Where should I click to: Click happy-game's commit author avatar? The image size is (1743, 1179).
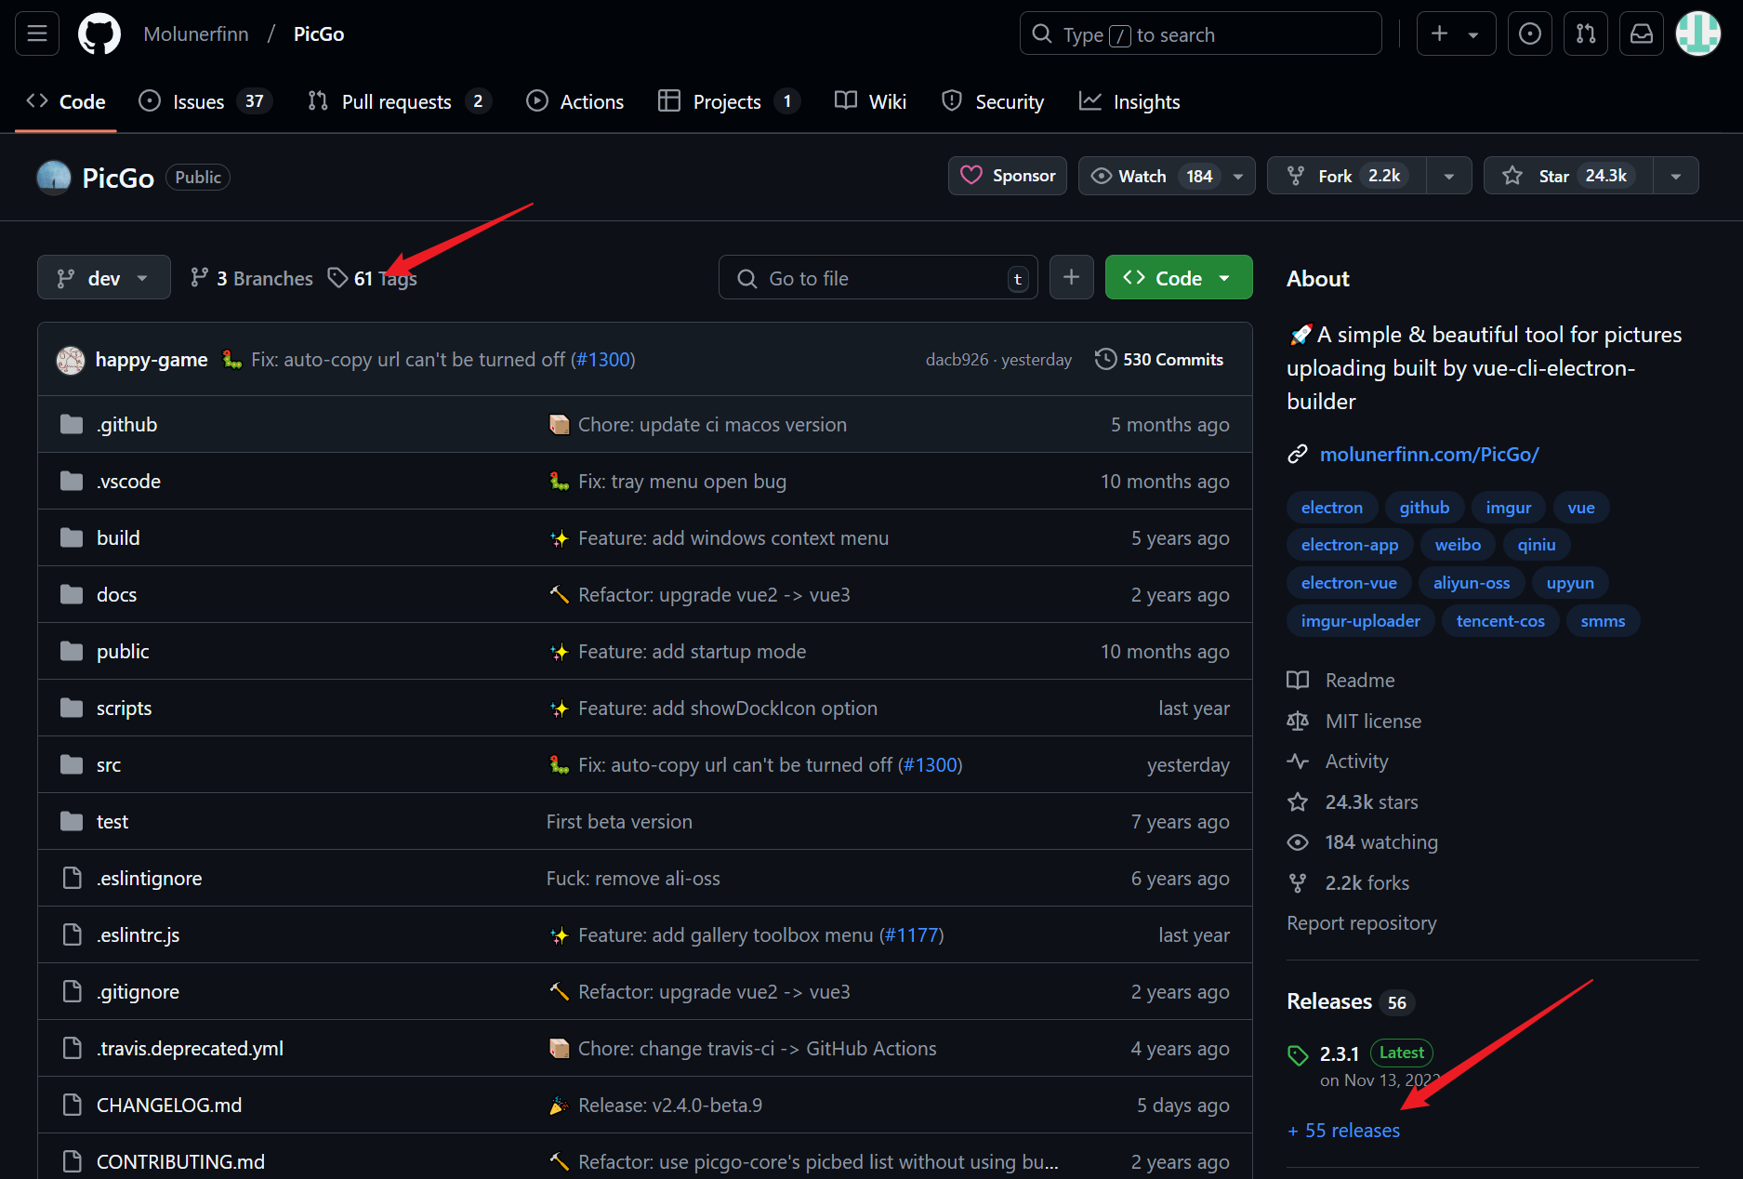click(71, 360)
